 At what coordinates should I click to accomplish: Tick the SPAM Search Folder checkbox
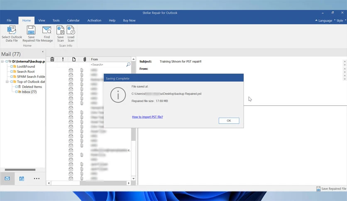(12, 76)
